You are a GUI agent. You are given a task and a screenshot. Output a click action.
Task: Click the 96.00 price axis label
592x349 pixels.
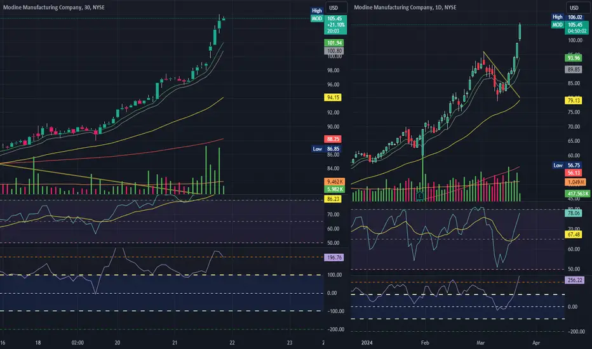(x=333, y=84)
